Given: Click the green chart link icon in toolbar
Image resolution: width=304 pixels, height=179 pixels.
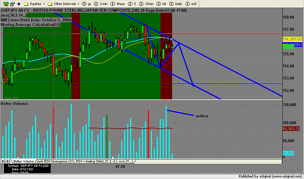Looking at the screenshot, I should [6, 4].
